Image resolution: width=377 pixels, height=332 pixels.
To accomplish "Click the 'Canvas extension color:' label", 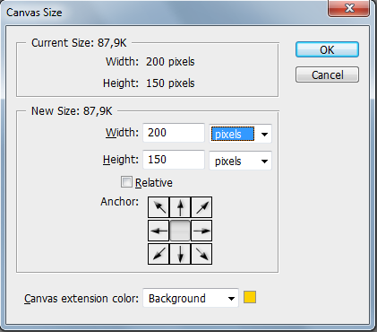I will tap(81, 299).
